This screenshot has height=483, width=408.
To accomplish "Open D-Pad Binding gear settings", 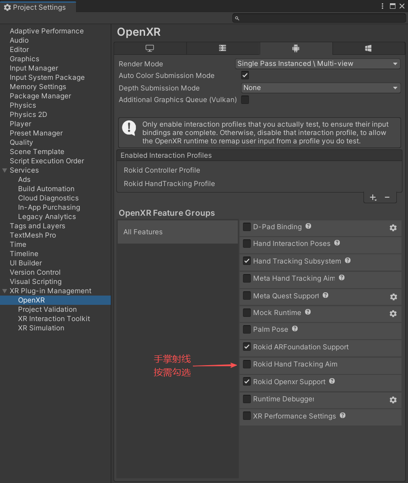I will [393, 228].
